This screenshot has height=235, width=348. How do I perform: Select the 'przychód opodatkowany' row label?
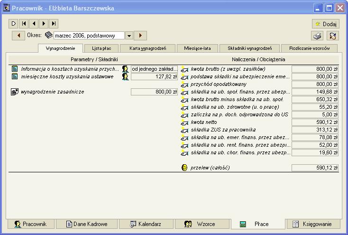[219, 84]
